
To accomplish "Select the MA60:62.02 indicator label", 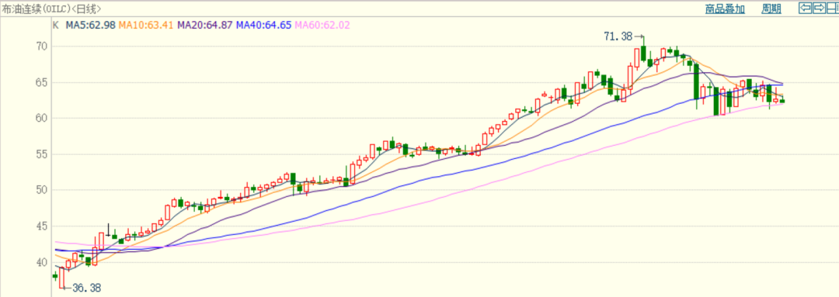I will tap(322, 25).
